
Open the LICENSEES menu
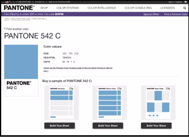(167, 8)
